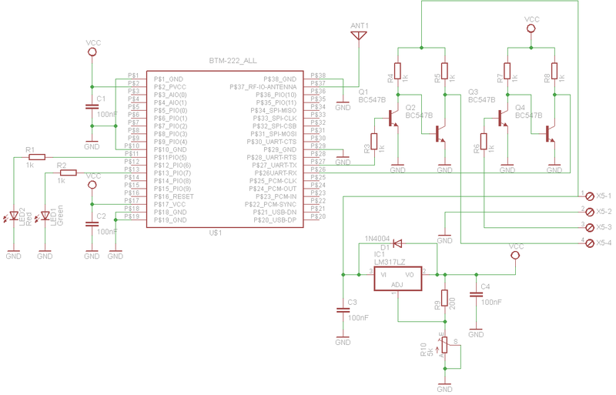Click the 100nF value of C1
Screen dimensions: 616x395
(x=107, y=115)
